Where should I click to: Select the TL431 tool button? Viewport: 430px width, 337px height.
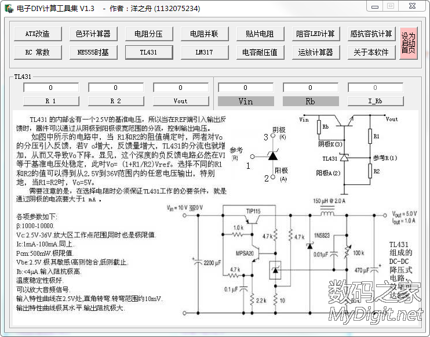pyautogui.click(x=149, y=52)
